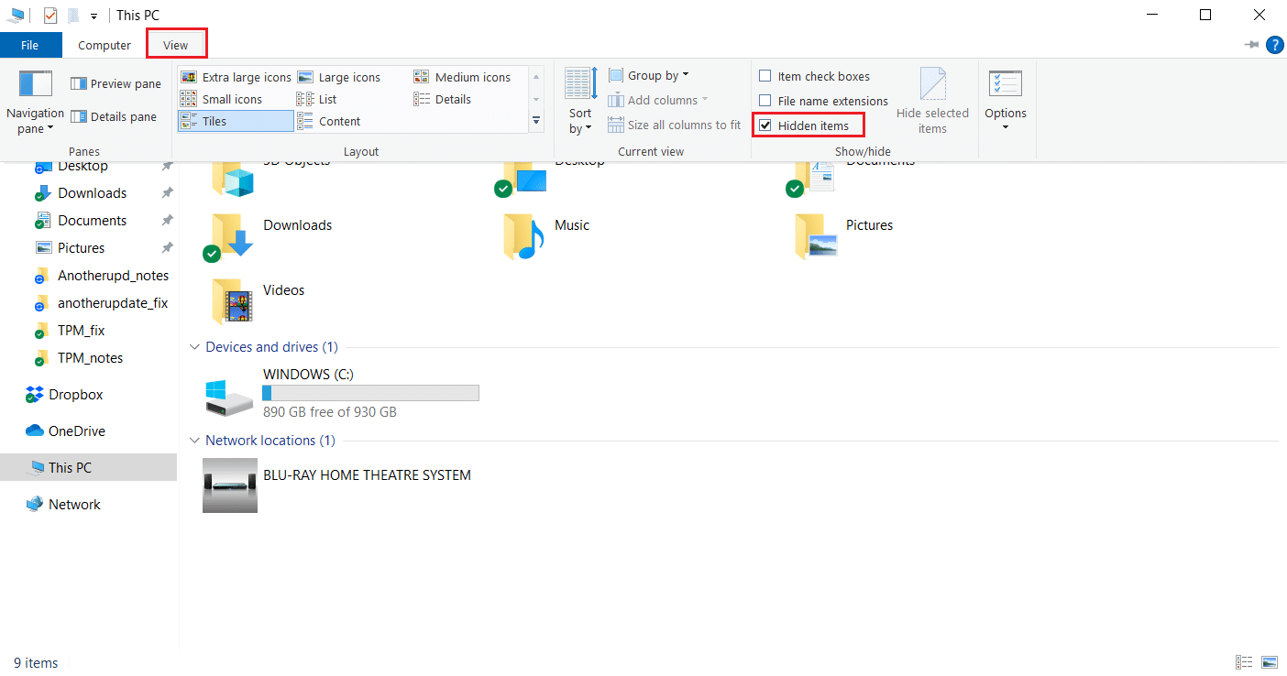Unpin Downloads using its pin icon

167,193
